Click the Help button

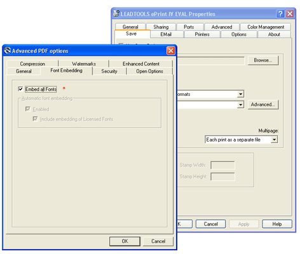pyautogui.click(x=277, y=224)
